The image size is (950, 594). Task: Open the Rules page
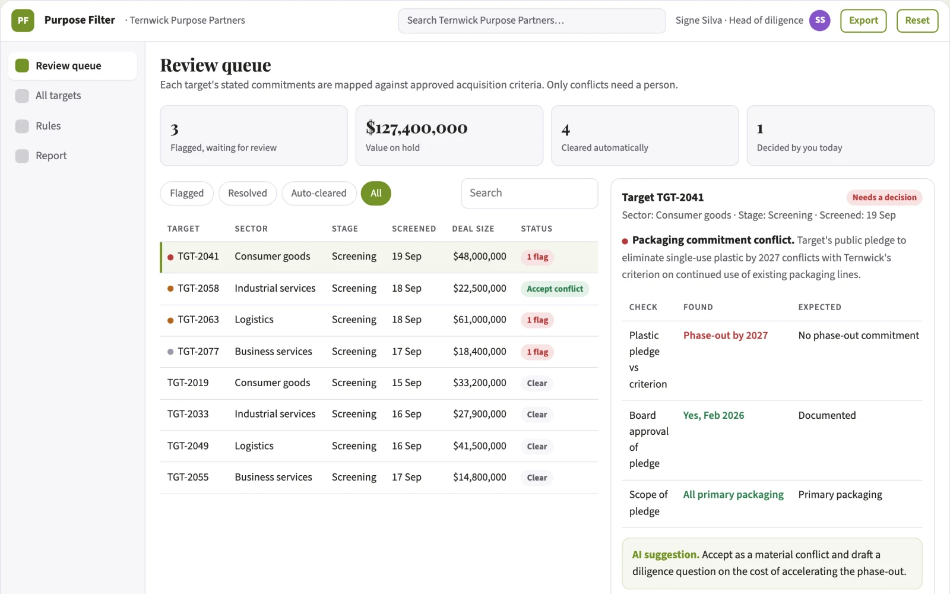(72, 126)
